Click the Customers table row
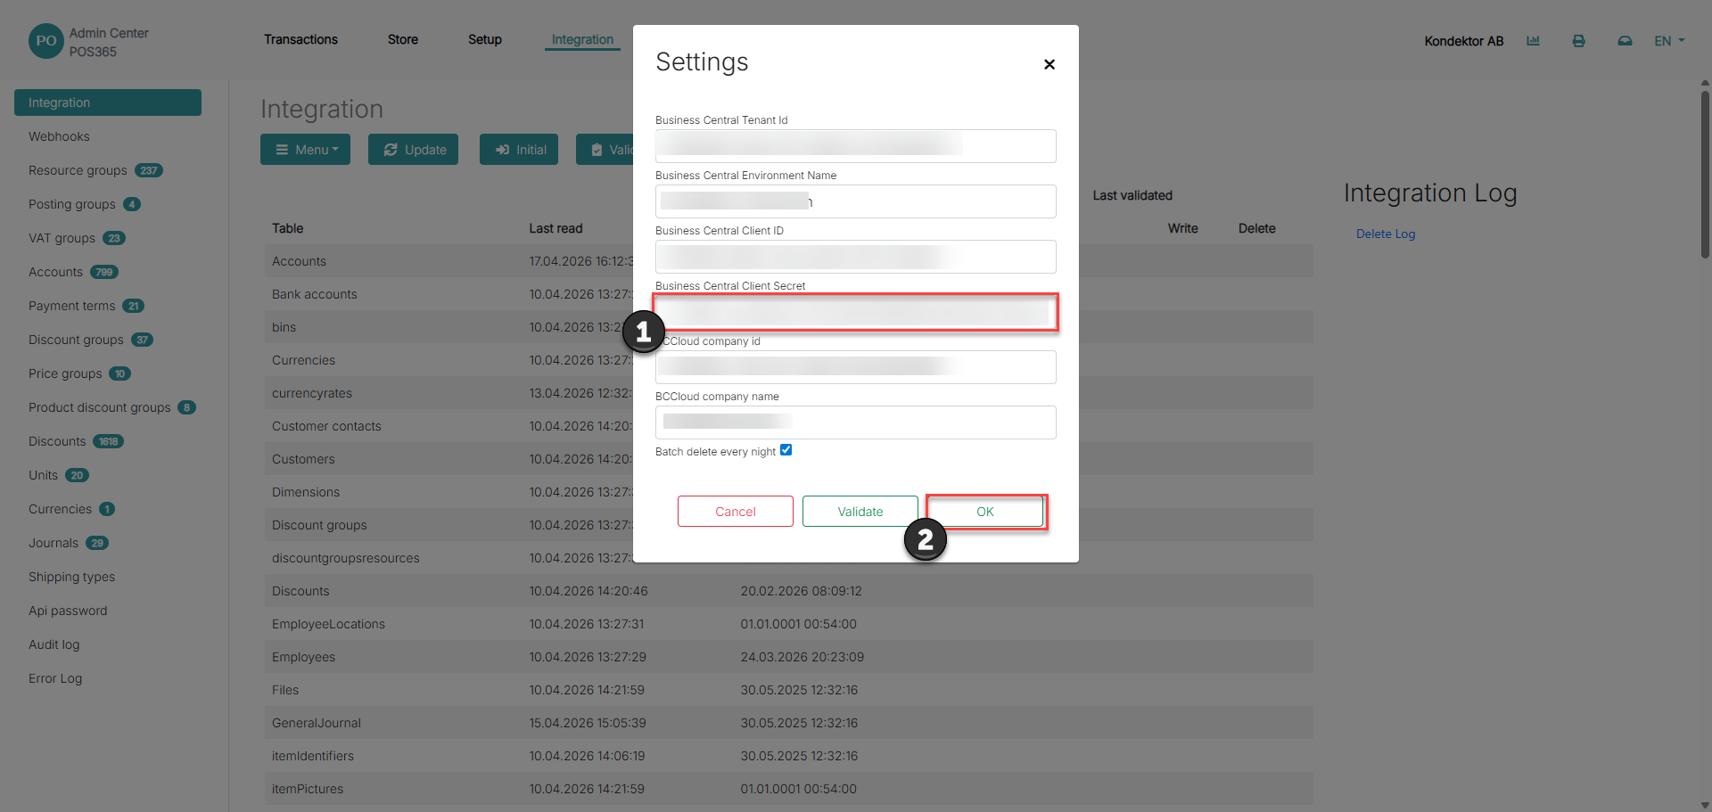The width and height of the screenshot is (1712, 812). [x=788, y=459]
